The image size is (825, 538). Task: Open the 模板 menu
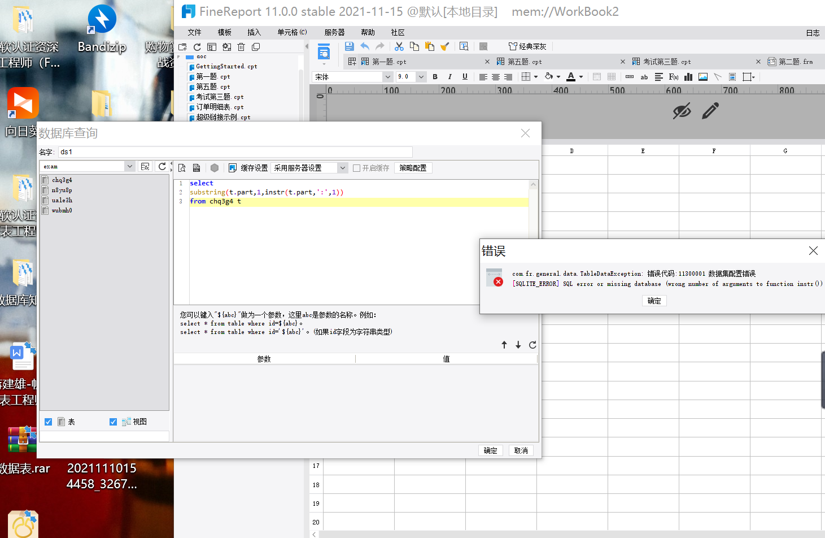coord(225,32)
